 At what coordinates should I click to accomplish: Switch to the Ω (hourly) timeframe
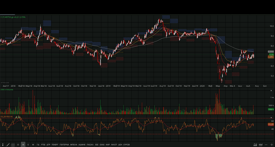click(x=18, y=145)
